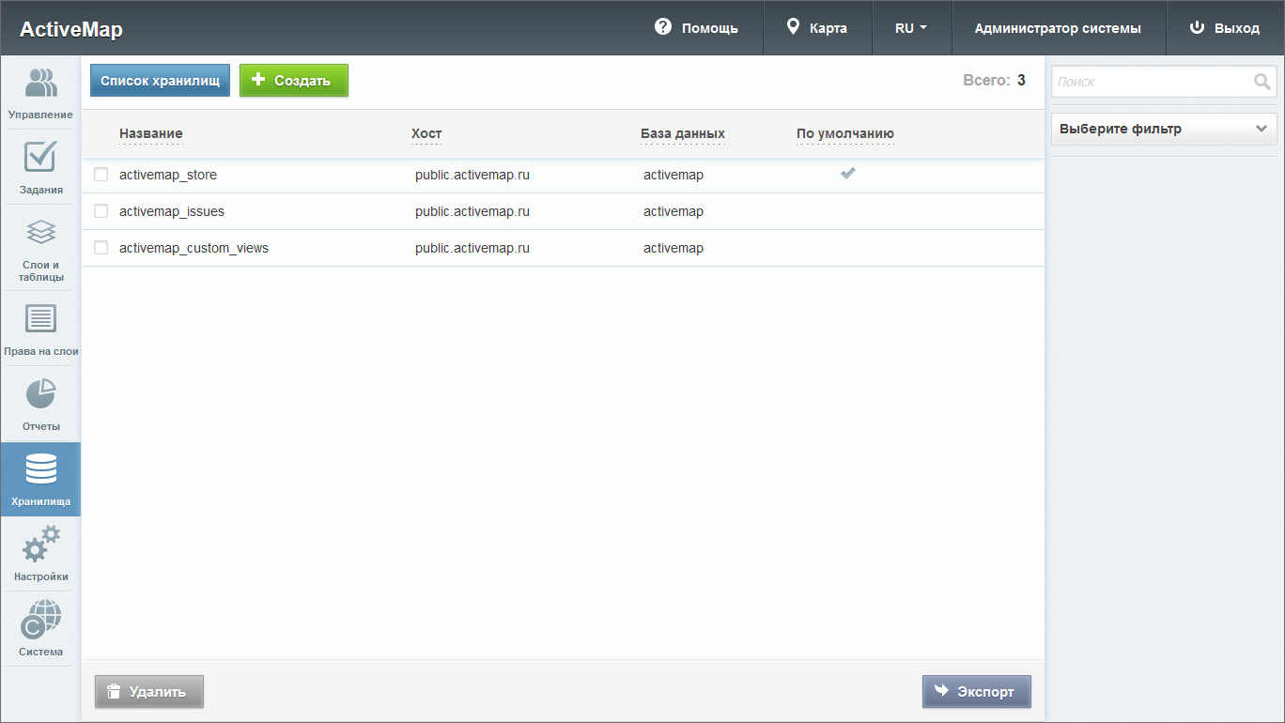Viewport: 1285px width, 723px height.
Task: Select the activemap_issues checkbox
Action: click(x=101, y=211)
